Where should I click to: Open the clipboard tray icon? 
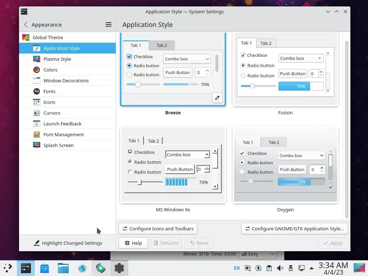[x=269, y=268]
